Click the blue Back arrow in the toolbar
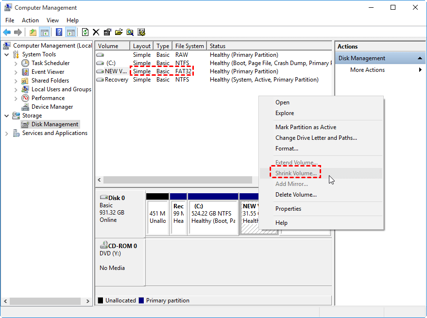The image size is (427, 318). point(7,33)
